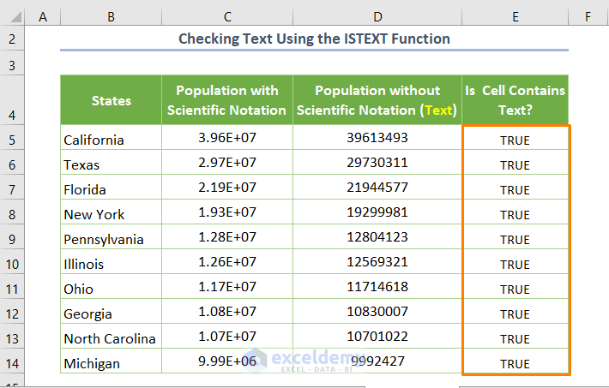Click the California cell
The height and width of the screenshot is (388, 609).
112,140
